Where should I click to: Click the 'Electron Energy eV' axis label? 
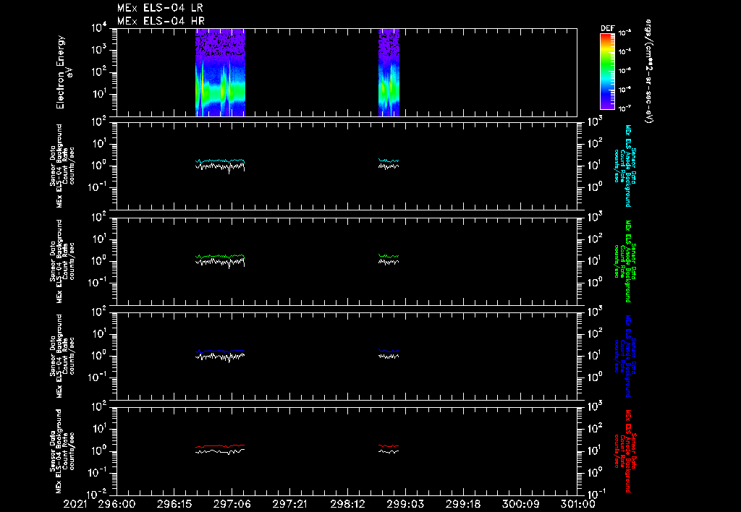point(64,72)
